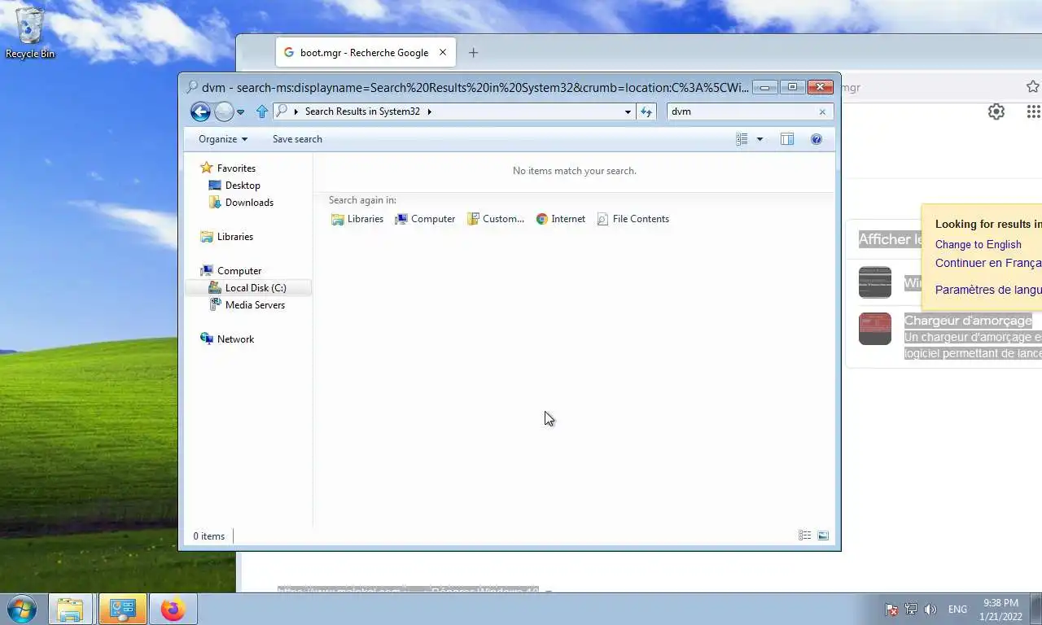Open the Recycle Bin desktop icon
Image resolution: width=1042 pixels, height=625 pixels.
pos(30,33)
